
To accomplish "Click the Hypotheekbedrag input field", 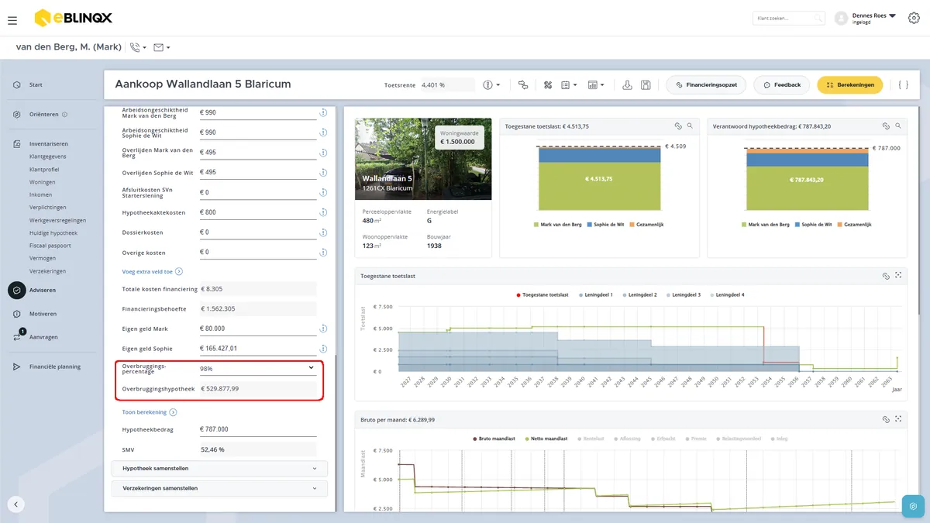I will tap(257, 429).
